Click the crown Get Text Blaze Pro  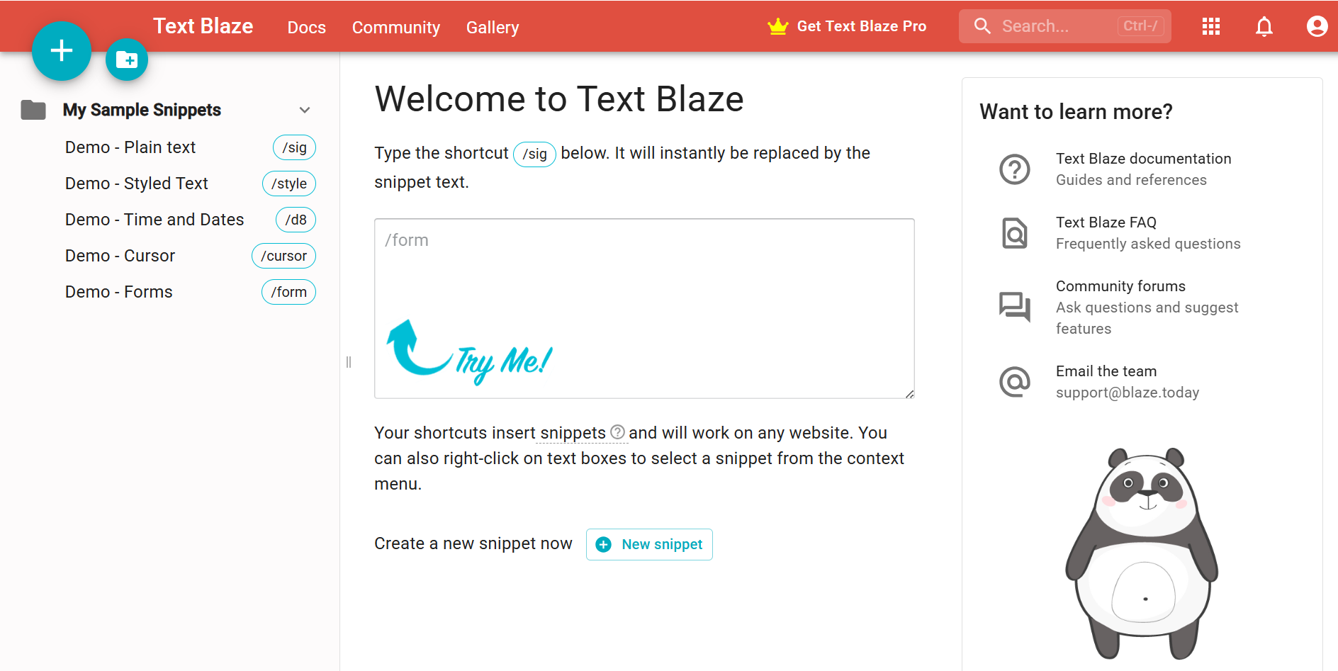[x=847, y=27]
